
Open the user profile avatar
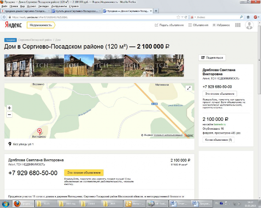tap(249, 25)
